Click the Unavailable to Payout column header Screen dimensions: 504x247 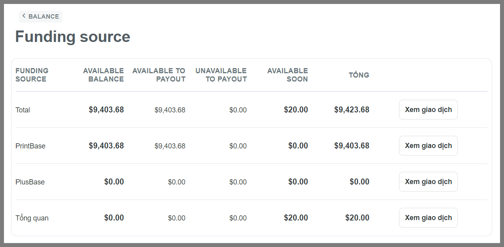pyautogui.click(x=221, y=75)
